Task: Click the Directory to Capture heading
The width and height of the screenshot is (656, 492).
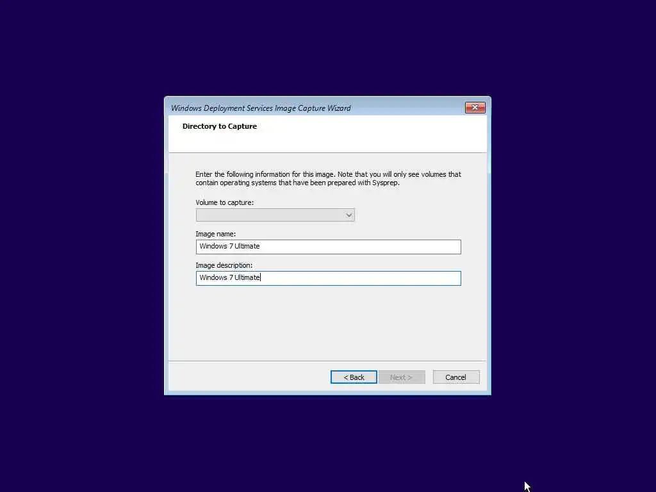Action: click(x=220, y=126)
